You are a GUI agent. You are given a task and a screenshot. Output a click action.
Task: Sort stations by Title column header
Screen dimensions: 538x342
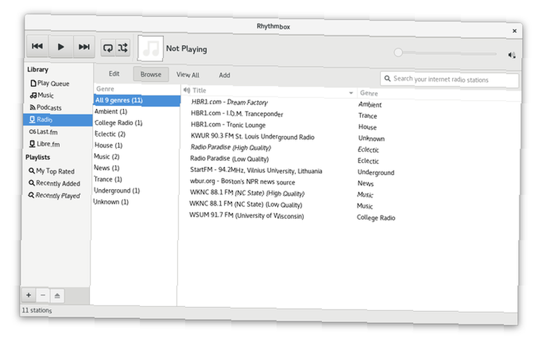point(200,90)
